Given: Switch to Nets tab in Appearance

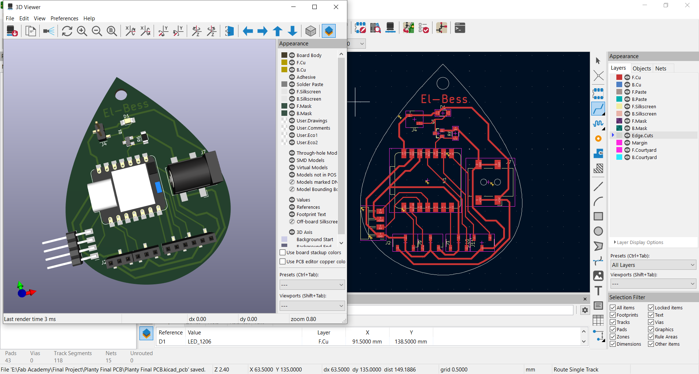Looking at the screenshot, I should [660, 68].
